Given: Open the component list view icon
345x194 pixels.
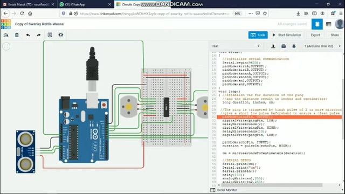Looking at the screenshot, I should (x=328, y=24).
